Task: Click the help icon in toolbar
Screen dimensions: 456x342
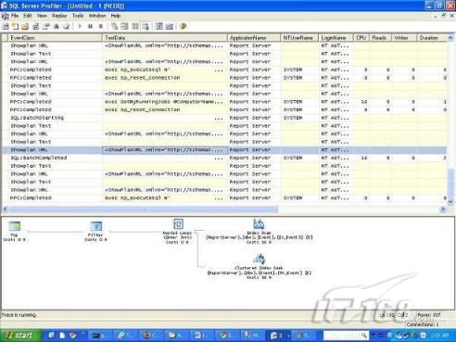Action: (x=183, y=27)
